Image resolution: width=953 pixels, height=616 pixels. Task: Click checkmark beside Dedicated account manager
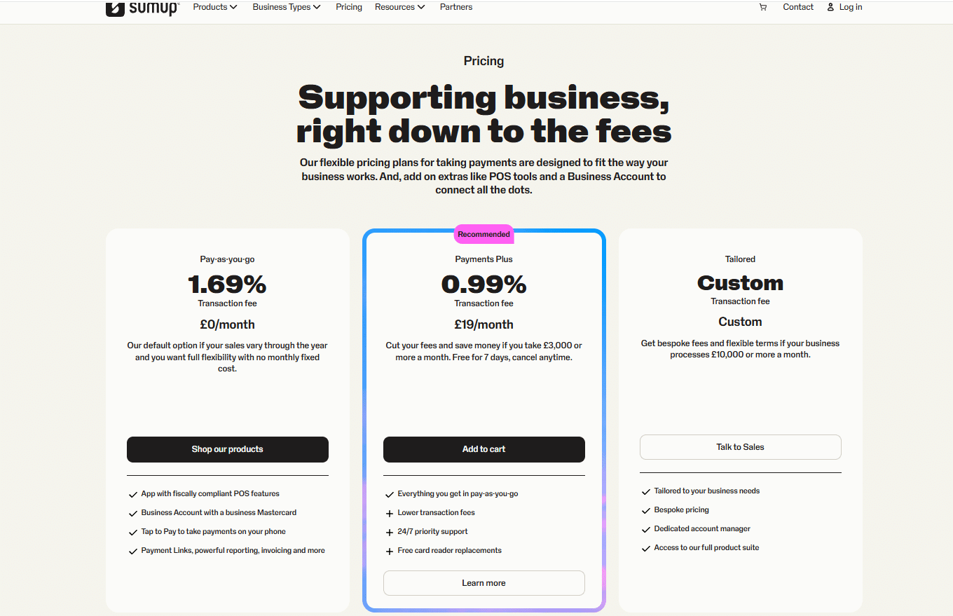[646, 529]
